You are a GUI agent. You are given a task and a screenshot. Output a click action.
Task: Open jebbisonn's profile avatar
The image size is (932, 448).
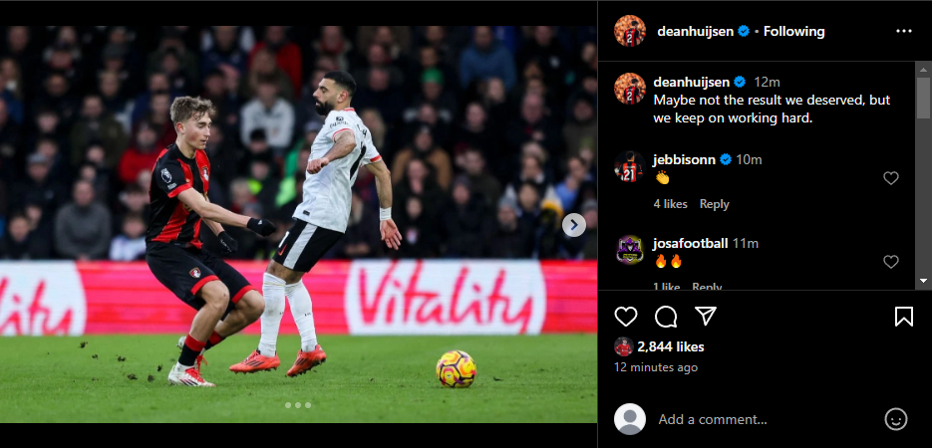pos(629,166)
